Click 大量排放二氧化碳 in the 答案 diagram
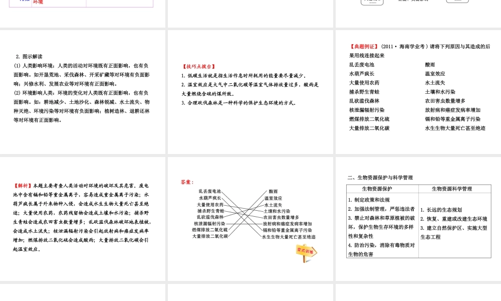 [210, 236]
